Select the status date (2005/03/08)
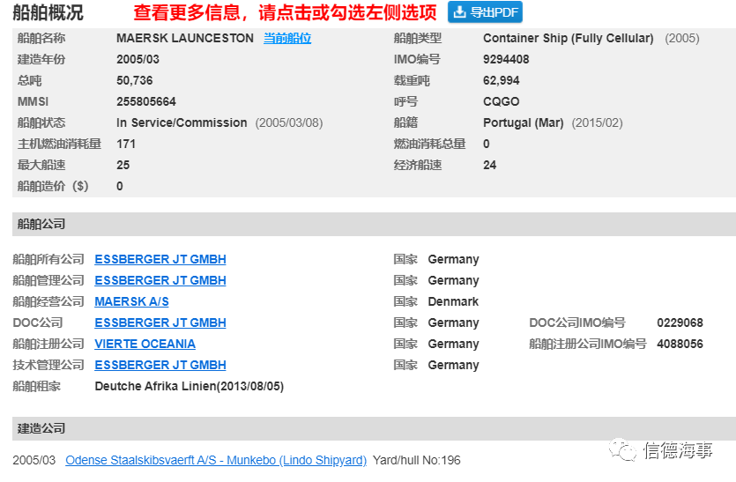The width and height of the screenshot is (736, 482). [289, 122]
